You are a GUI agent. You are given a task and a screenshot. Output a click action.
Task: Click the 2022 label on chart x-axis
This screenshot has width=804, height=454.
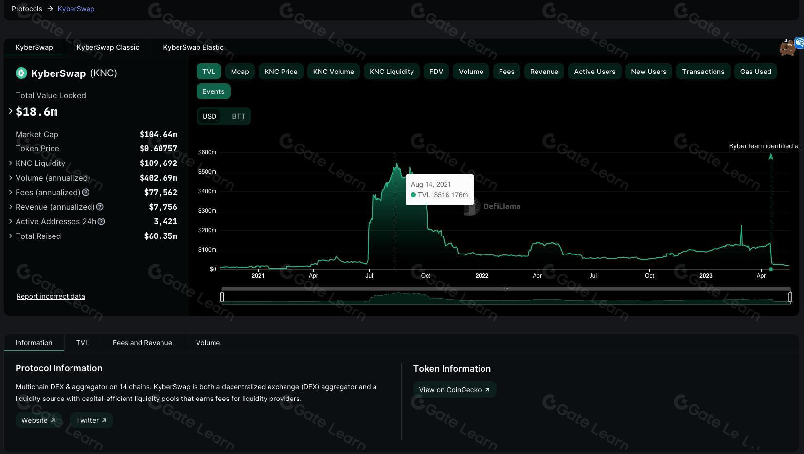point(482,276)
